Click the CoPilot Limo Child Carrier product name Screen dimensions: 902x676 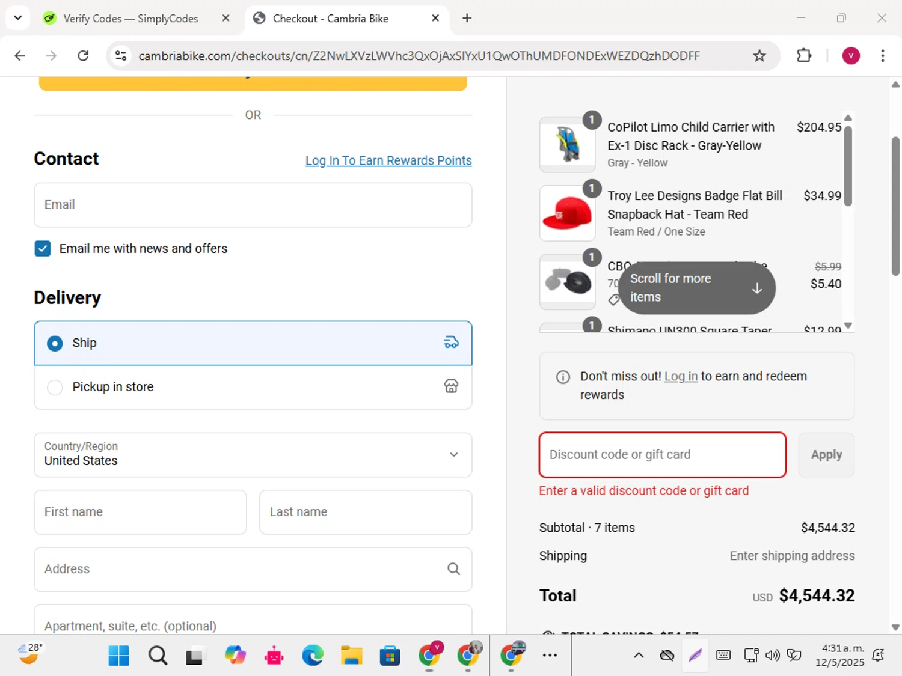pyautogui.click(x=691, y=136)
